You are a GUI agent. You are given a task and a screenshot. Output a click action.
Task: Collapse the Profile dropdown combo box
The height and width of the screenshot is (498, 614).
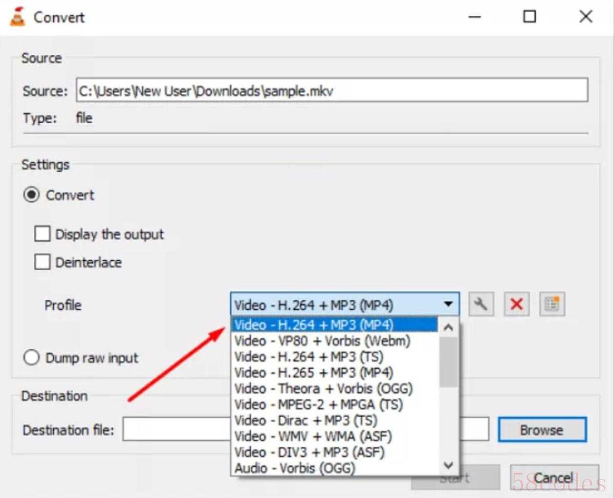point(448,305)
